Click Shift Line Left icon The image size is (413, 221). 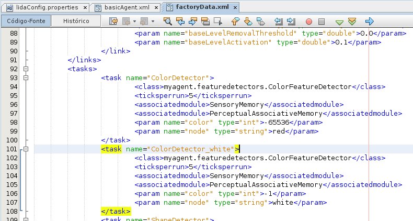(x=278, y=21)
